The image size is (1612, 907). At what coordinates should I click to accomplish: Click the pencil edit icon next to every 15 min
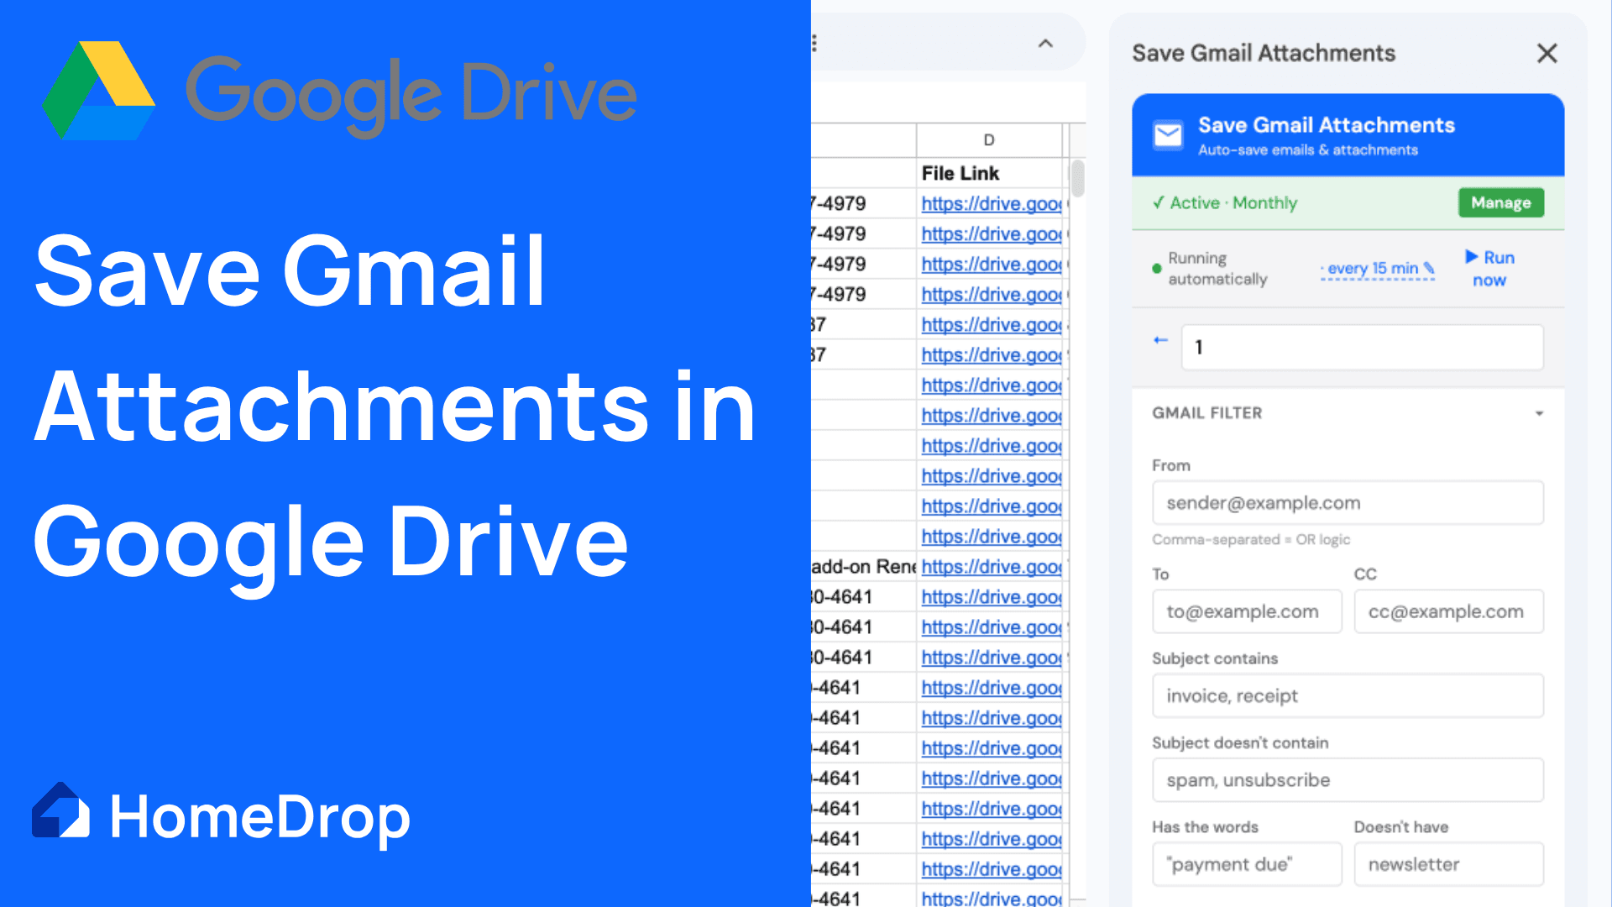pyautogui.click(x=1429, y=269)
